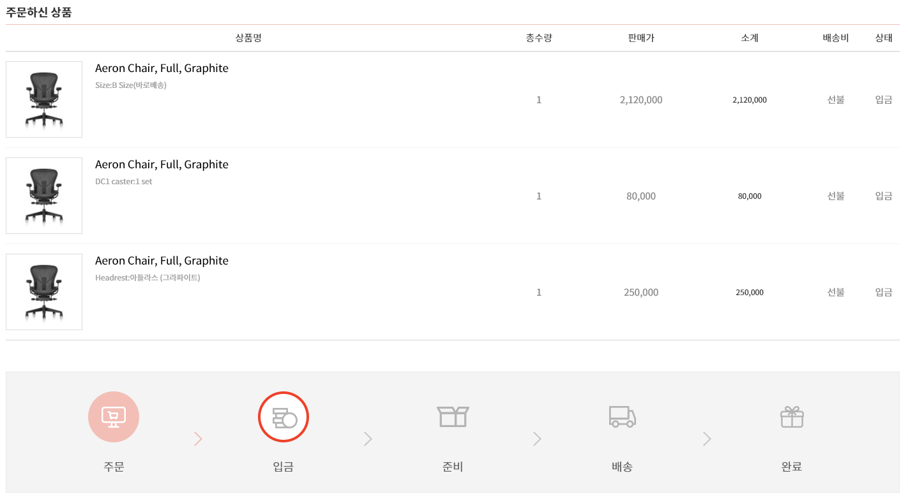Click the chevron between 입금 and 준비
This screenshot has height=501, width=908.
point(368,439)
